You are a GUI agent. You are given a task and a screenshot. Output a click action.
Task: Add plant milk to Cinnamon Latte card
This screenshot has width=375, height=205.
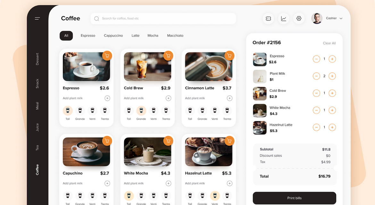(229, 98)
